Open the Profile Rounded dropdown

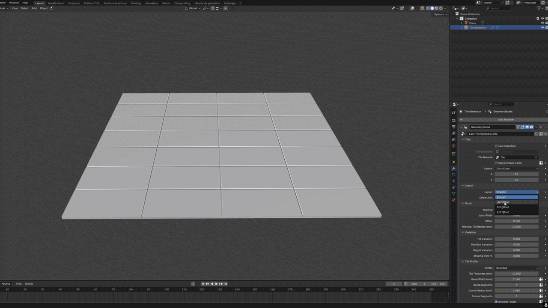tap(517, 268)
